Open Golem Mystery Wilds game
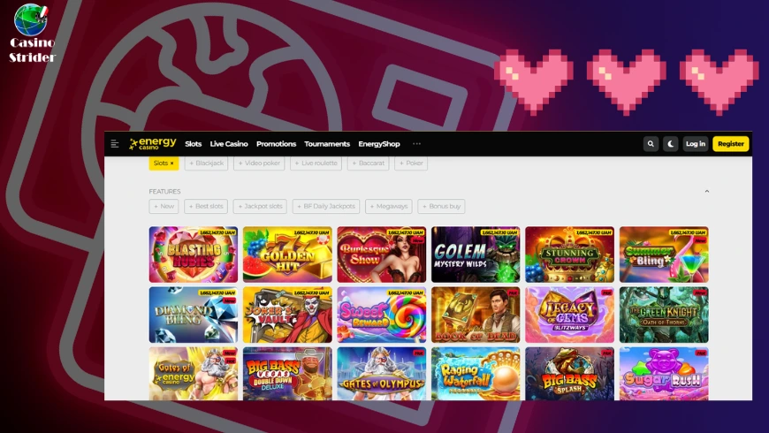769x433 pixels. (x=476, y=254)
